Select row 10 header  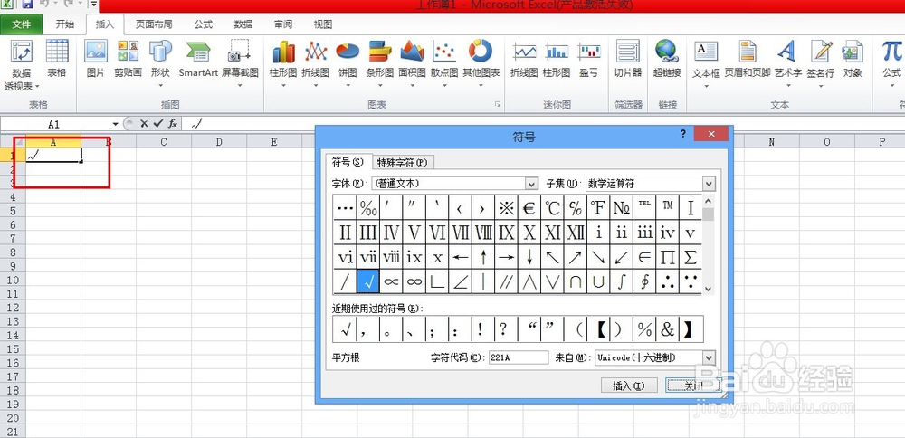click(12, 280)
